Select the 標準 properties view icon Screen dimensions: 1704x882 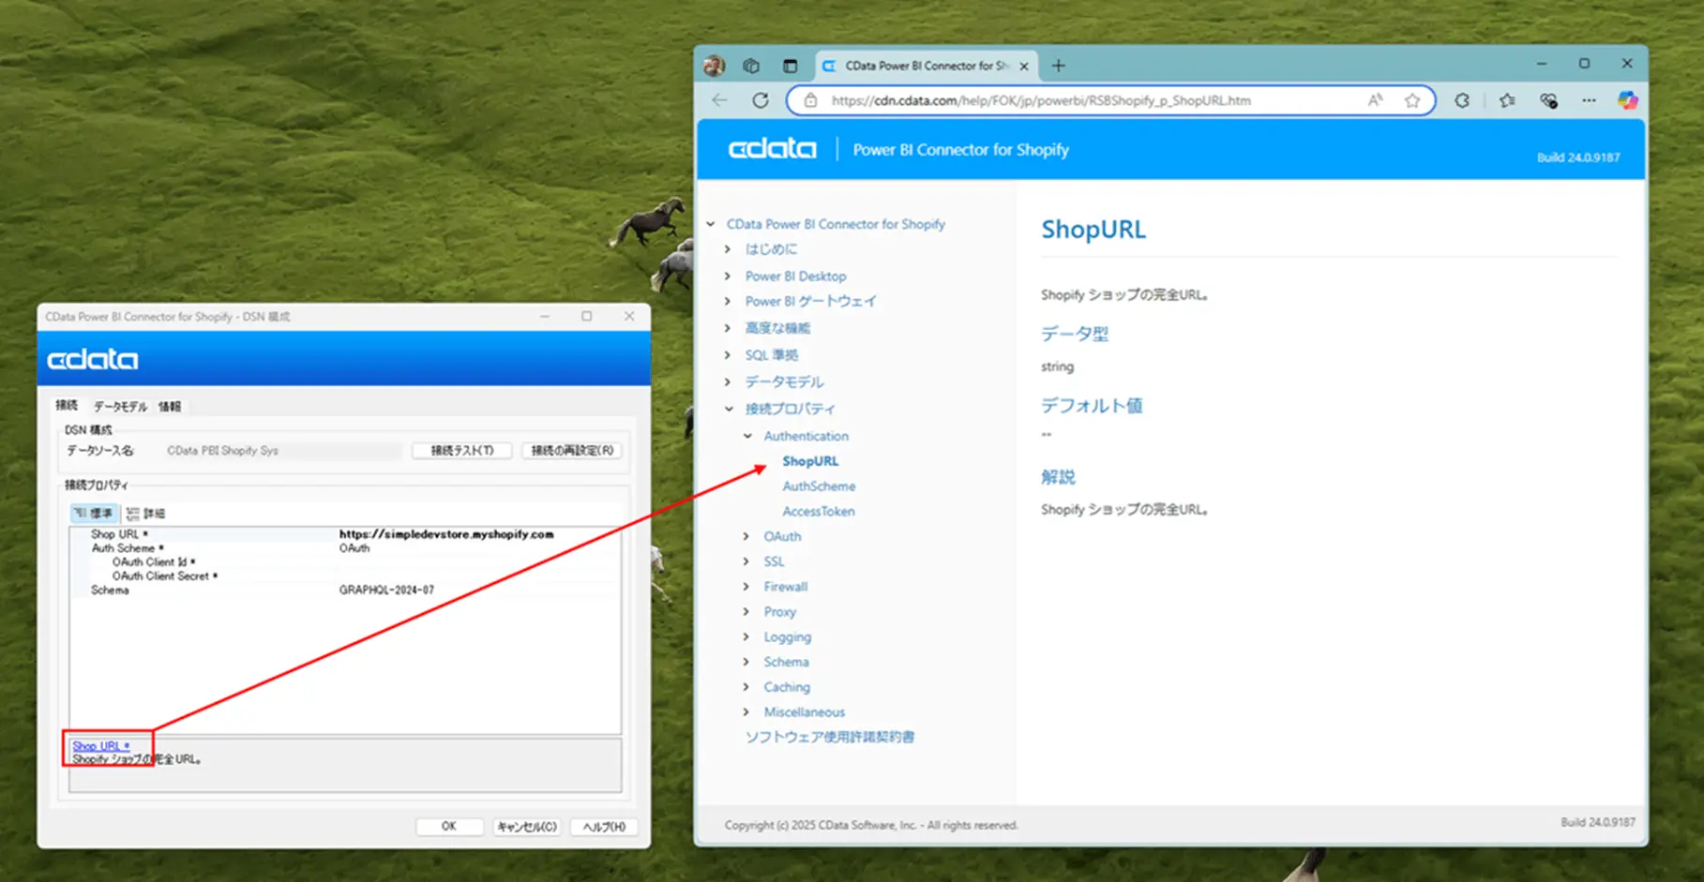click(x=93, y=513)
